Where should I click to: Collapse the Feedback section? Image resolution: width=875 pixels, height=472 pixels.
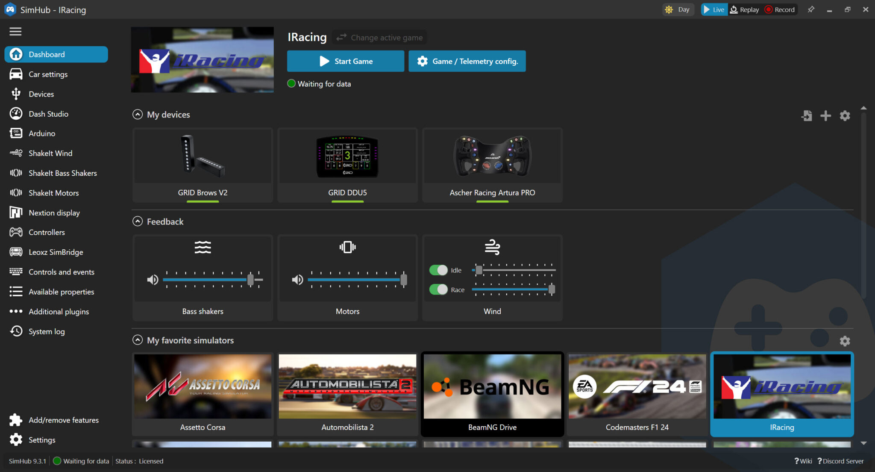137,221
